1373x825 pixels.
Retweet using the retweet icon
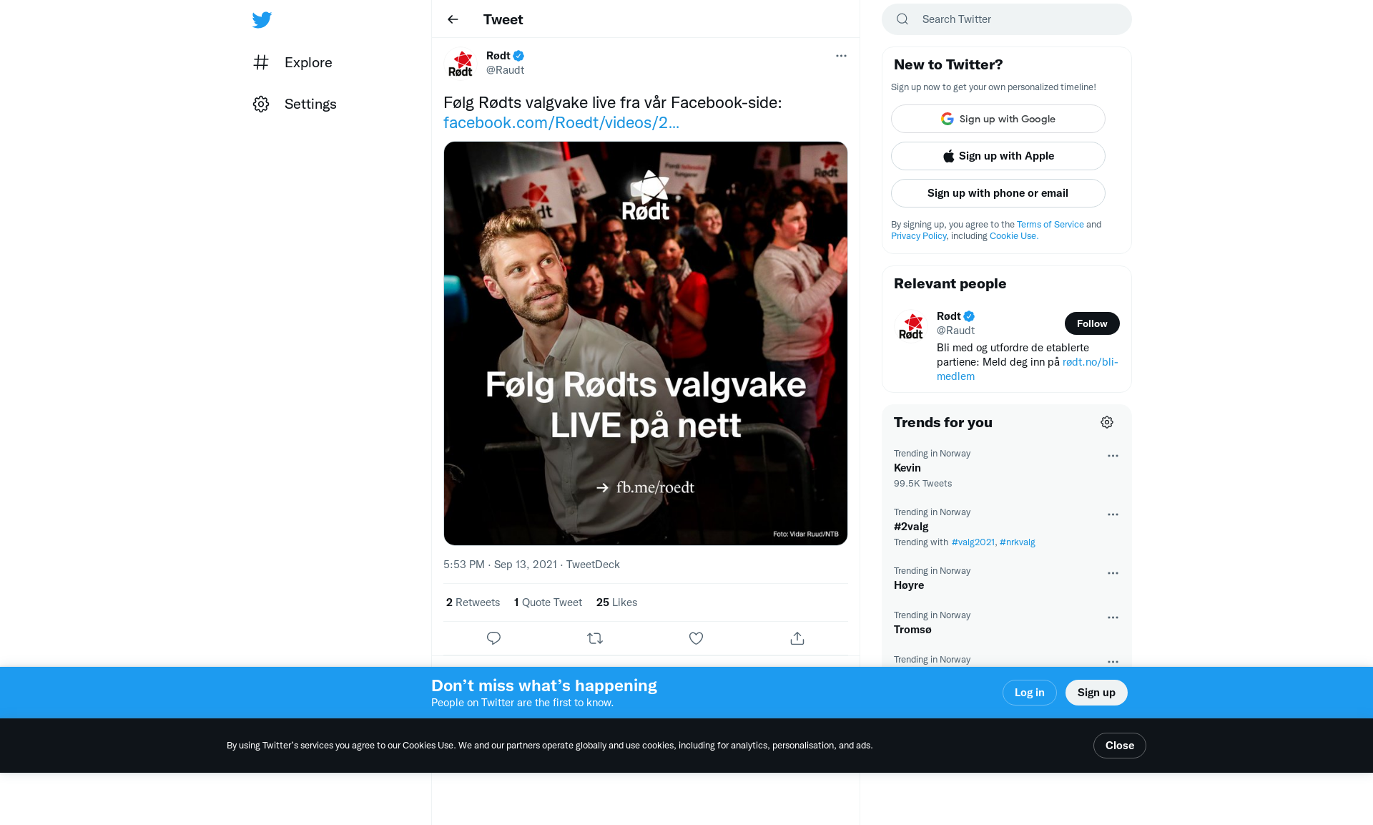point(595,638)
